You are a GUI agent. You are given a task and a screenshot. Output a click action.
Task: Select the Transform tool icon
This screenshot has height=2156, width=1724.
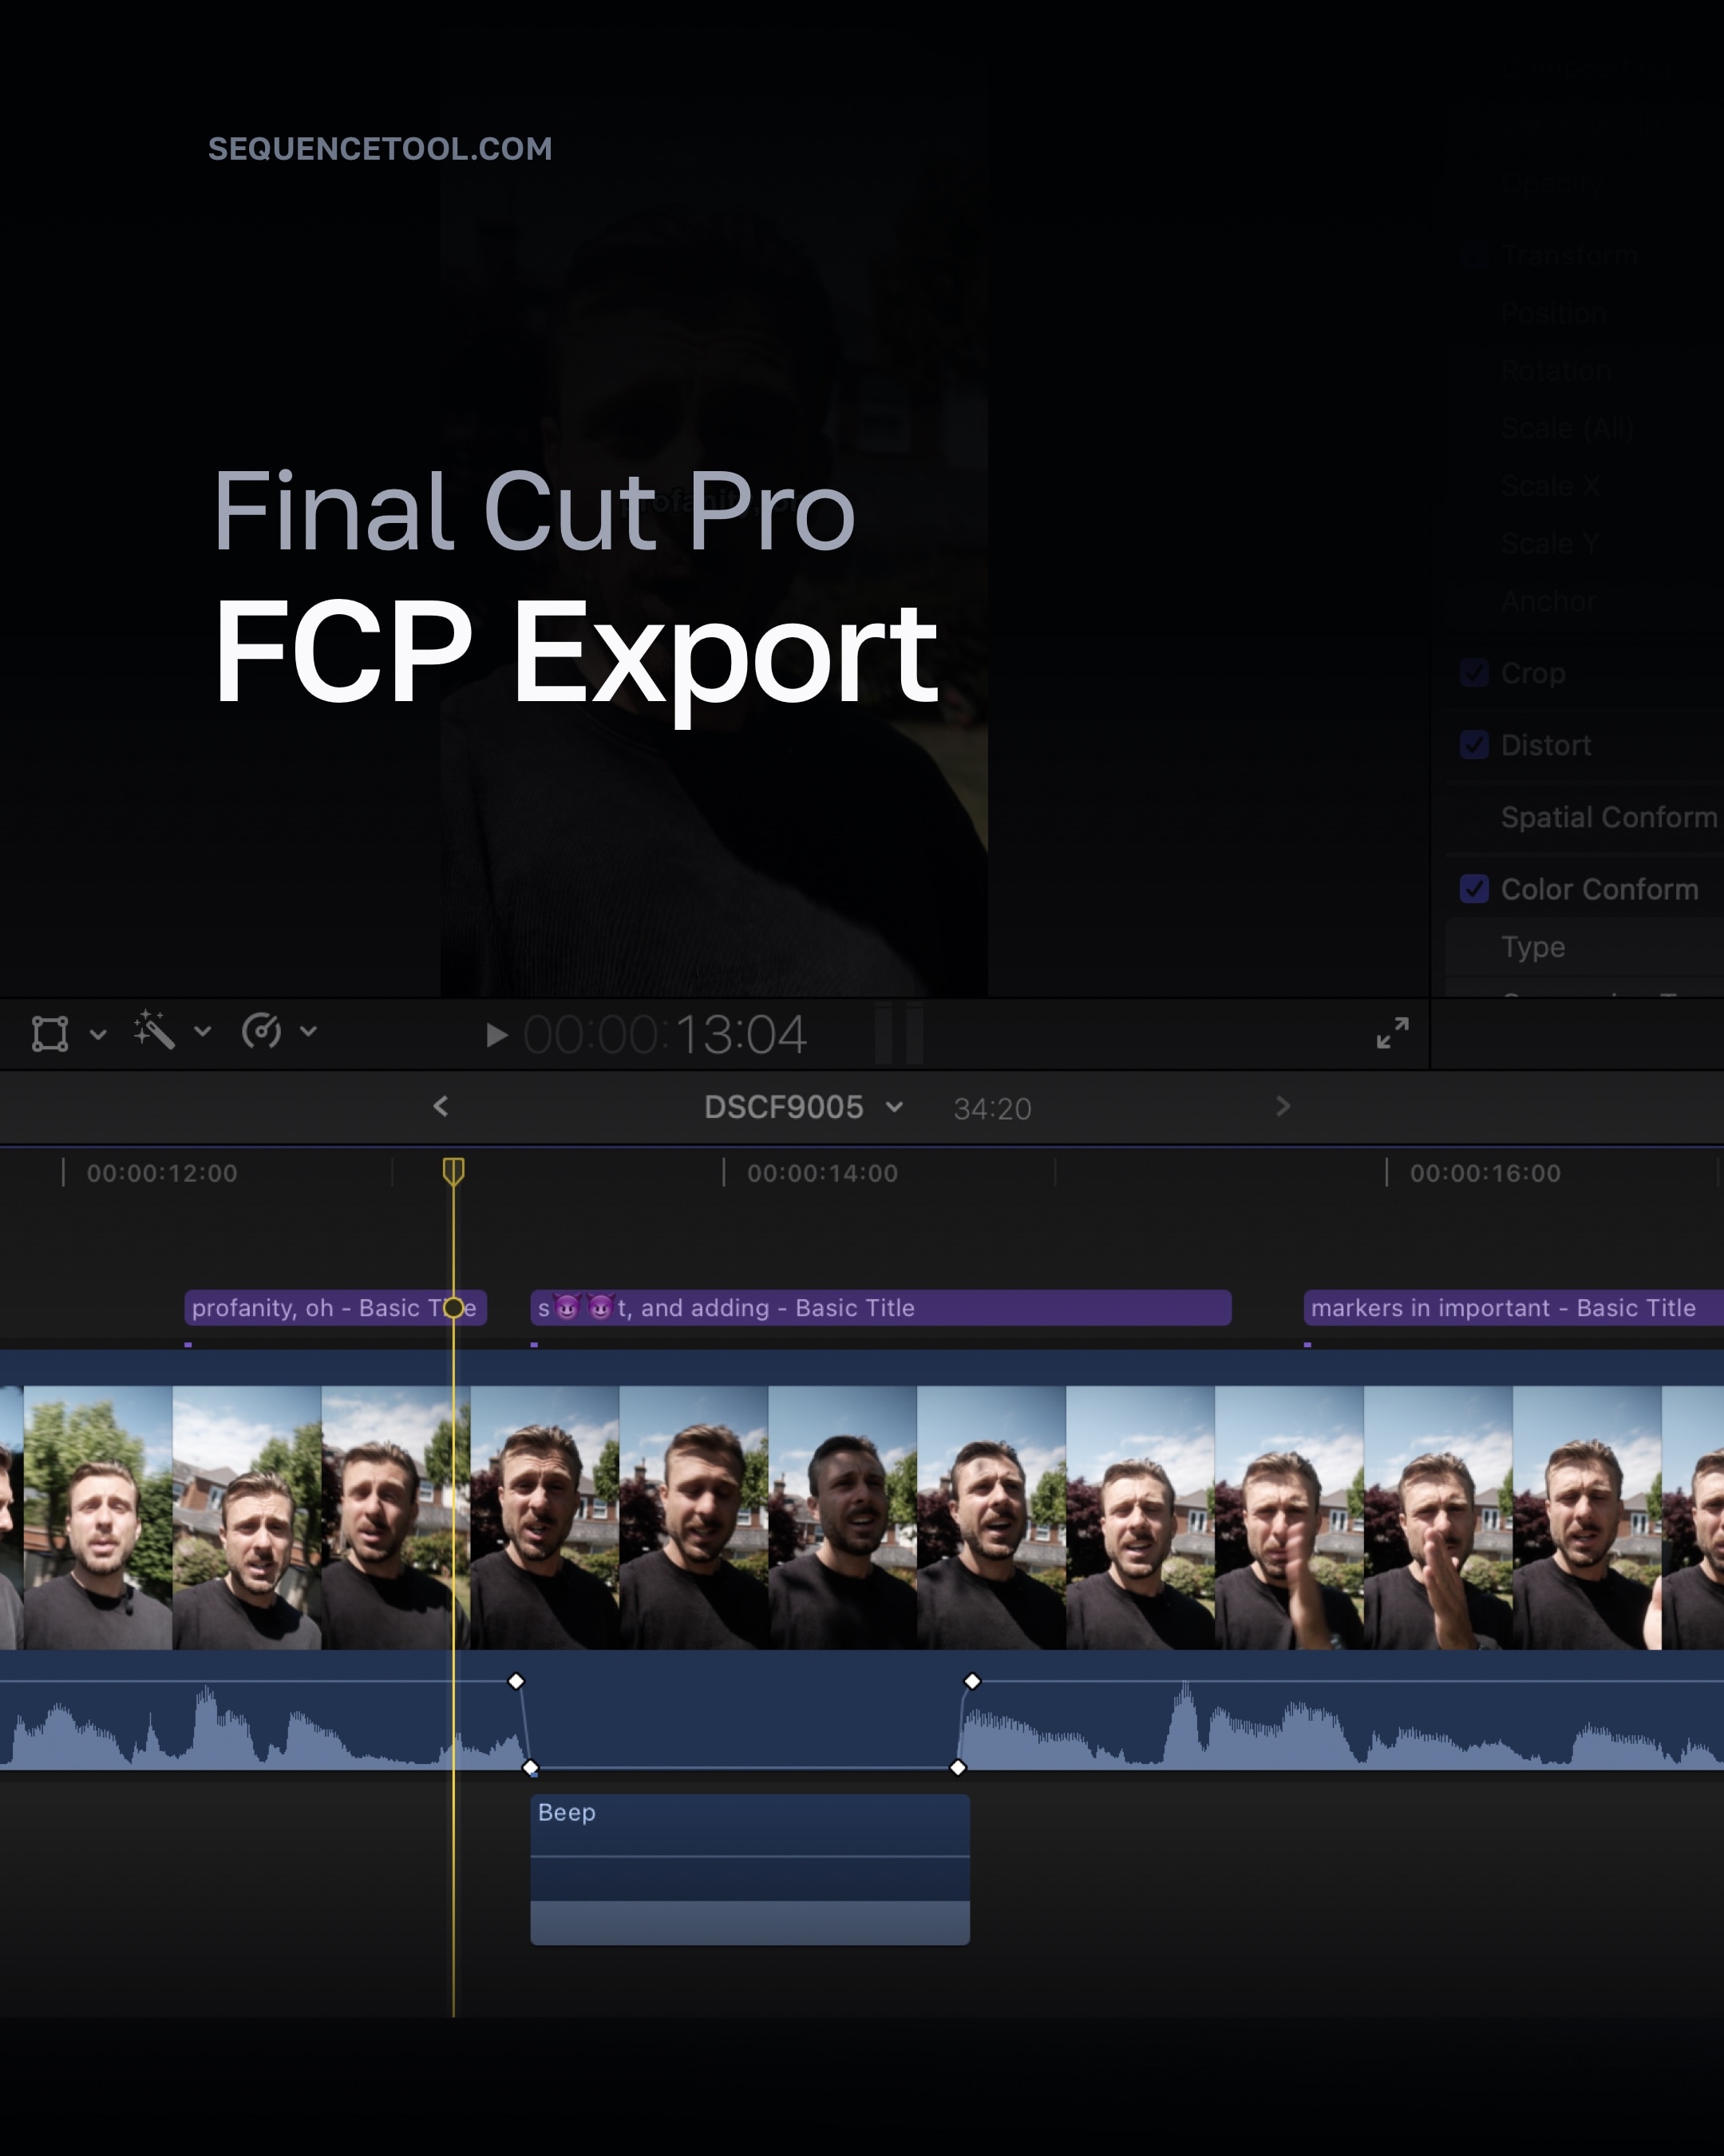pyautogui.click(x=50, y=1033)
